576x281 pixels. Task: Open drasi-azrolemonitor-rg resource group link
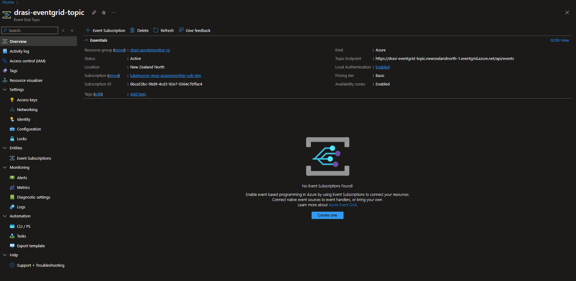pos(150,50)
